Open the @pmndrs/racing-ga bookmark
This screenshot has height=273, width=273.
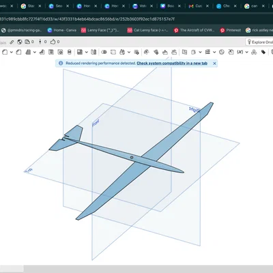click(22, 30)
